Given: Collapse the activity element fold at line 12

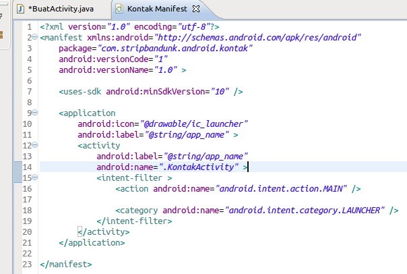Looking at the screenshot, I should coord(34,145).
